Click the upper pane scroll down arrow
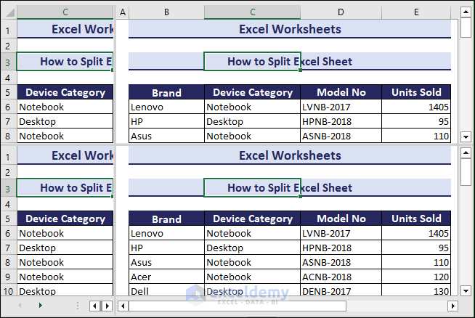Screen dimensions: 475x318 pyautogui.click(x=466, y=136)
